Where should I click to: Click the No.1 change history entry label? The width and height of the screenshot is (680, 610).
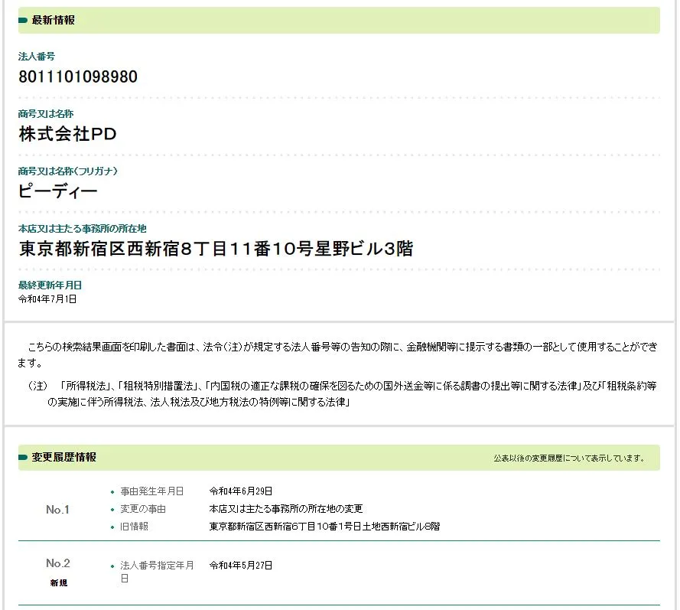tap(58, 510)
